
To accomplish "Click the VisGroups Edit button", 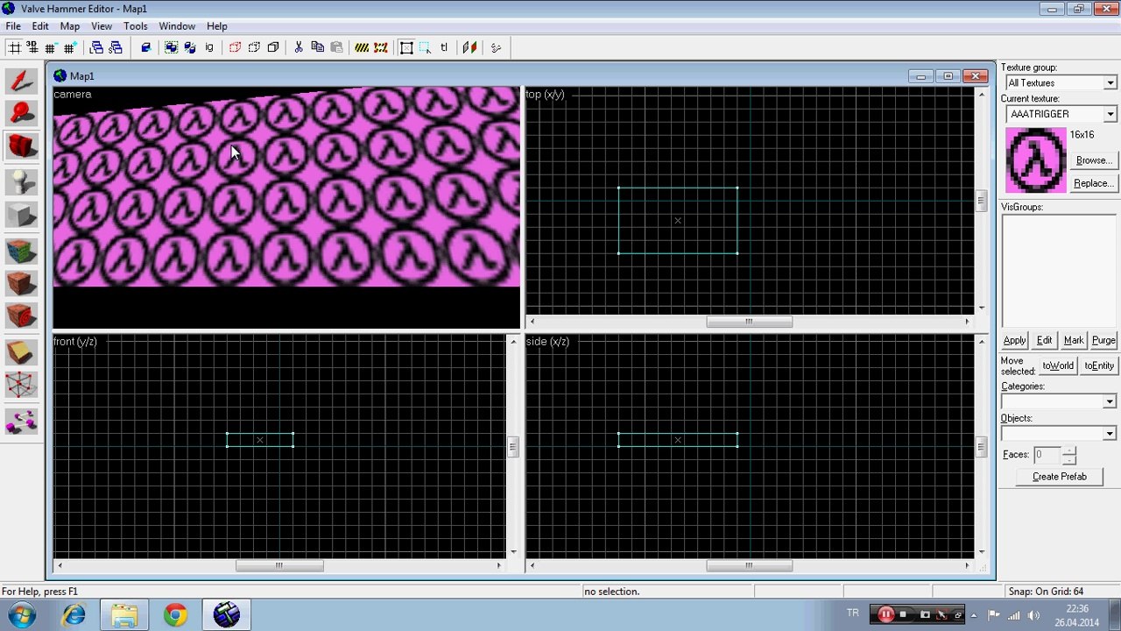I will click(x=1045, y=340).
